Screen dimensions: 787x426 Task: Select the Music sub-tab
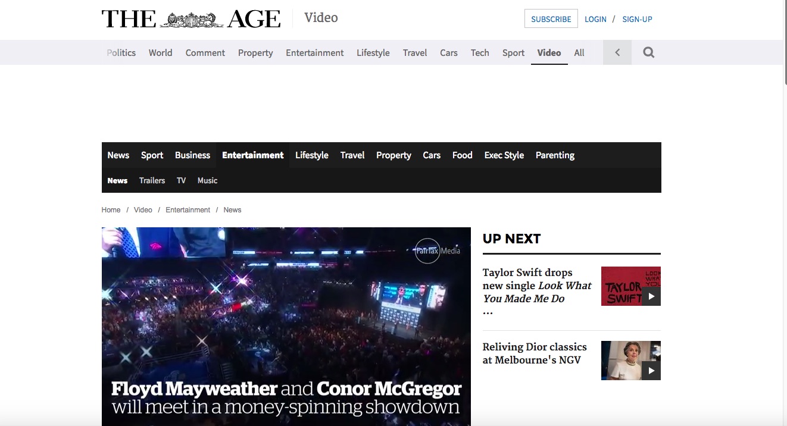pos(207,180)
